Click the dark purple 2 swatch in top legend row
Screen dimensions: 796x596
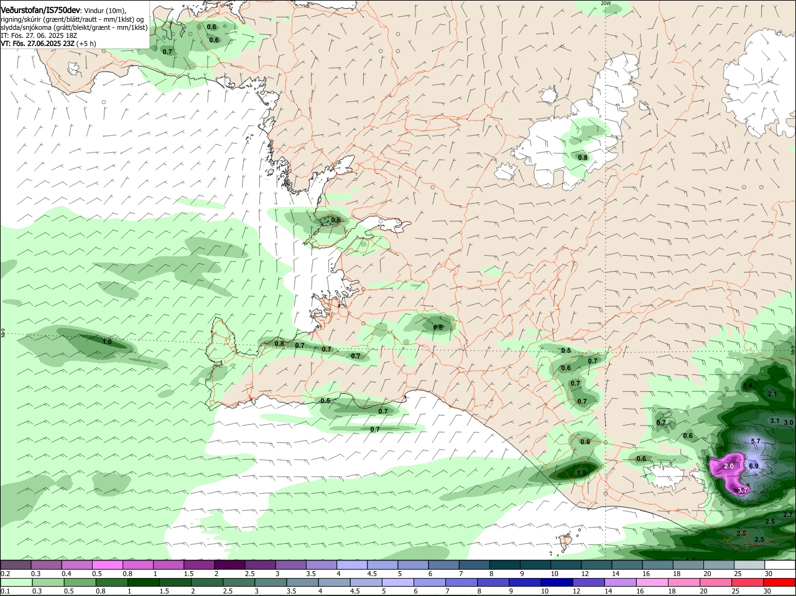[230, 565]
